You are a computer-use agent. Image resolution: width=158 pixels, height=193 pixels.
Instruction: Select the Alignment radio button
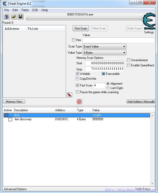pos(108,84)
